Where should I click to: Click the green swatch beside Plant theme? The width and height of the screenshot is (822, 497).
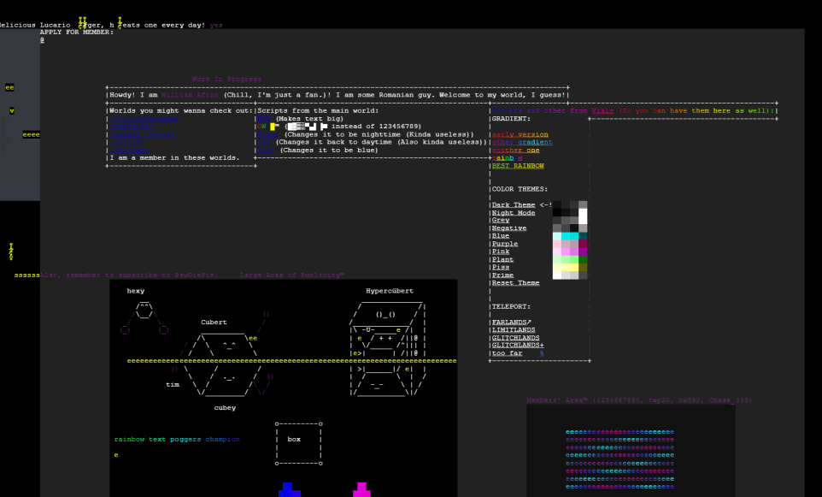pos(569,260)
